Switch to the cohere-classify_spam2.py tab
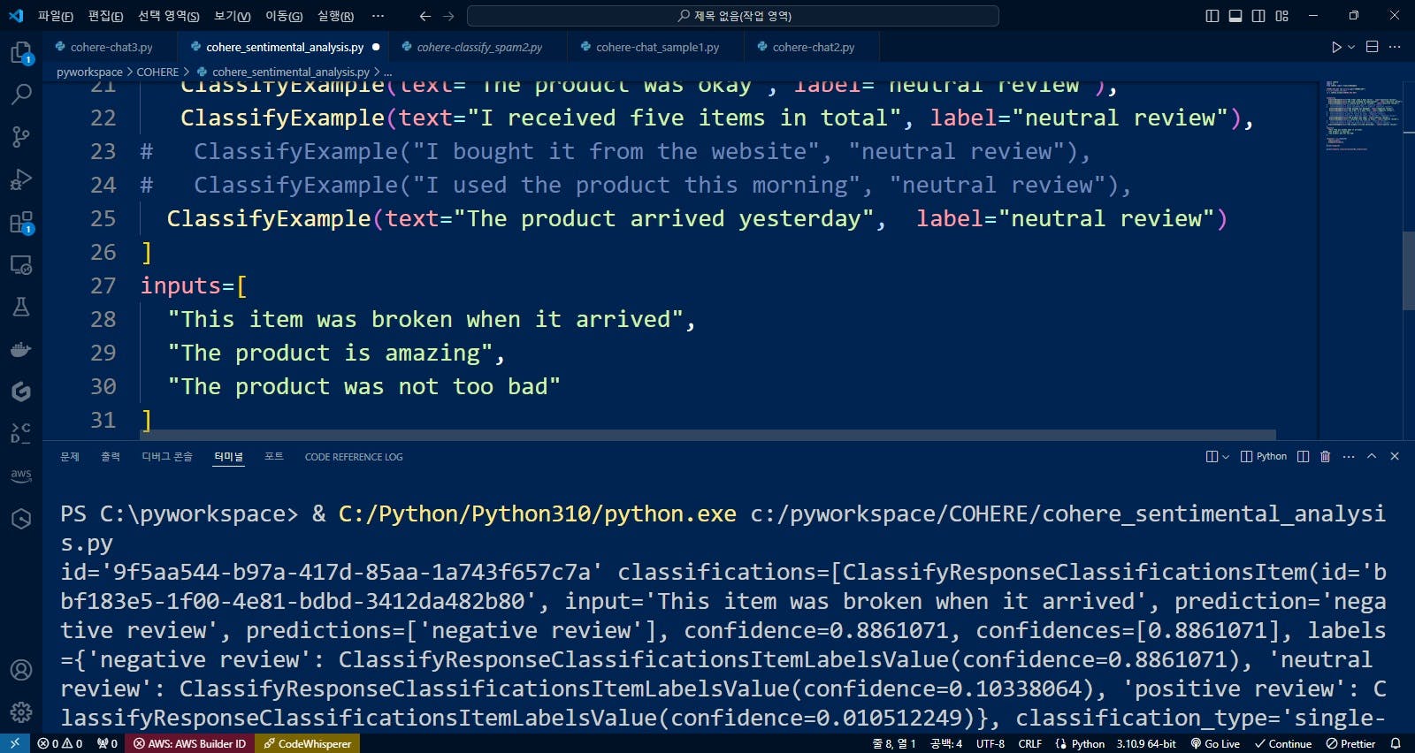This screenshot has height=753, width=1415. click(x=478, y=47)
